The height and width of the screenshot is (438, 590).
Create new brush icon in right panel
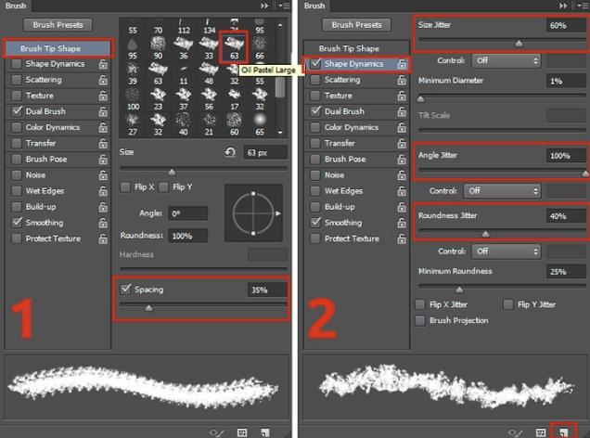coord(563,432)
